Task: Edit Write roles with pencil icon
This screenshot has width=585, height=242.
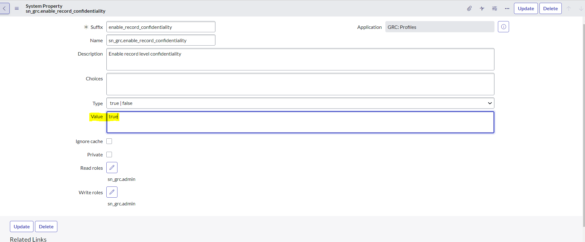Action: click(112, 192)
